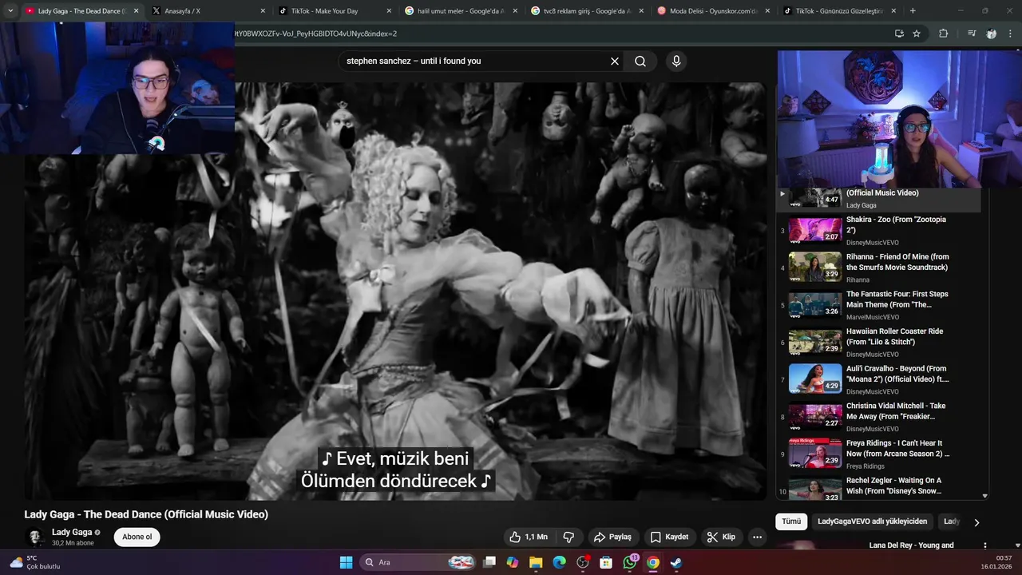Subscribe using the Abone ol button
This screenshot has width=1022, height=575.
click(x=137, y=537)
